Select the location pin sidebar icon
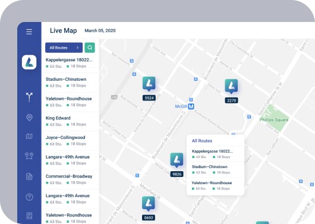315x224 pixels. pos(29,118)
